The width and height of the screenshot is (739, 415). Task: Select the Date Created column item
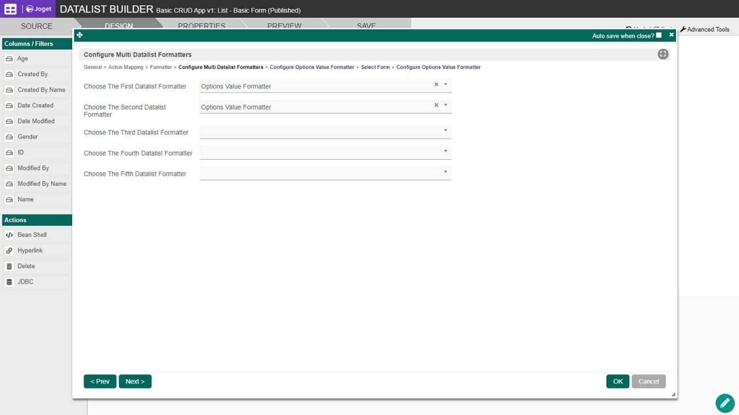[35, 105]
